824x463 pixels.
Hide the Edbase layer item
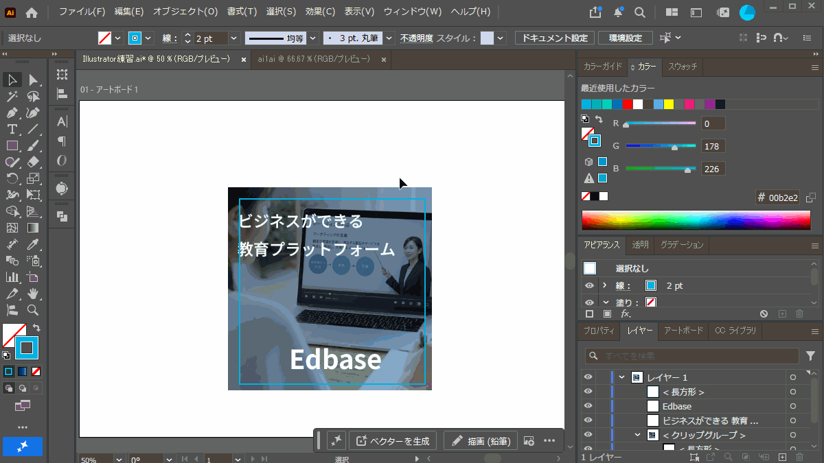click(588, 406)
